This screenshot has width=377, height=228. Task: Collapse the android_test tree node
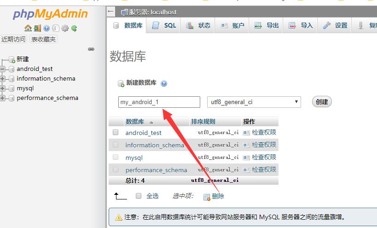point(2,69)
